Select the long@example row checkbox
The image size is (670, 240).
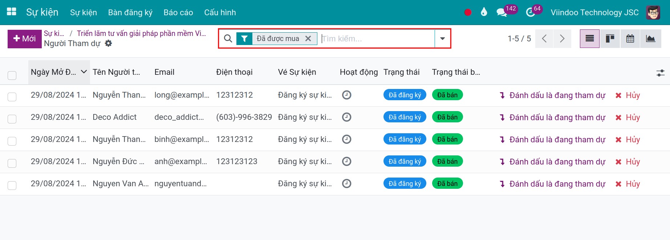[x=12, y=97]
